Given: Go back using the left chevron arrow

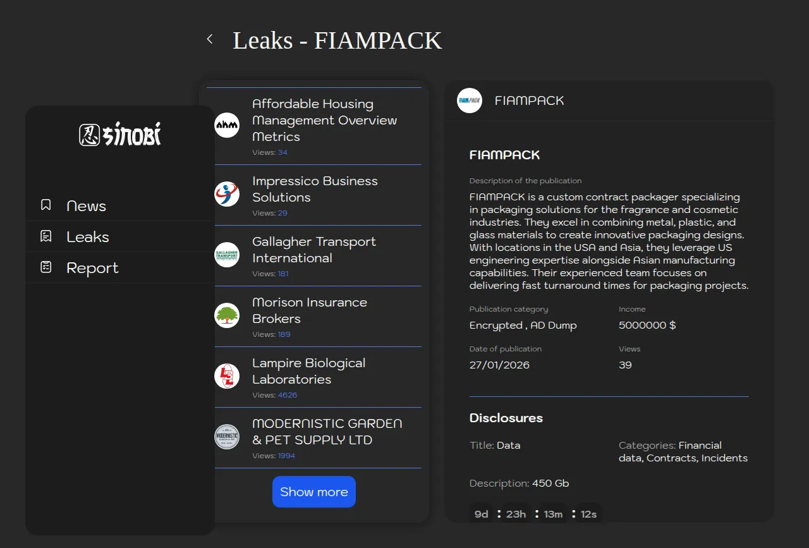Looking at the screenshot, I should tap(210, 39).
